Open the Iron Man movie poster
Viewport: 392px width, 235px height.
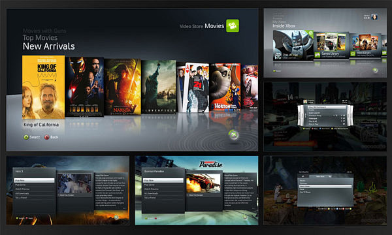(x=84, y=87)
